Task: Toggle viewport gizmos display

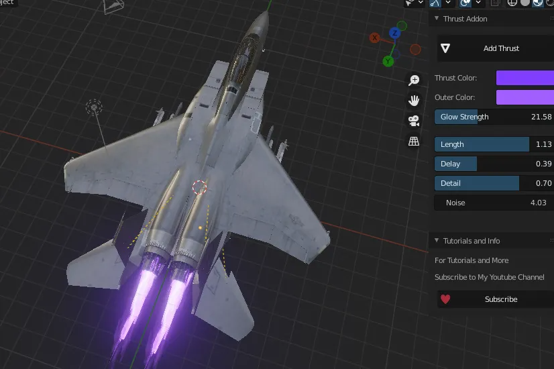Action: coord(435,3)
